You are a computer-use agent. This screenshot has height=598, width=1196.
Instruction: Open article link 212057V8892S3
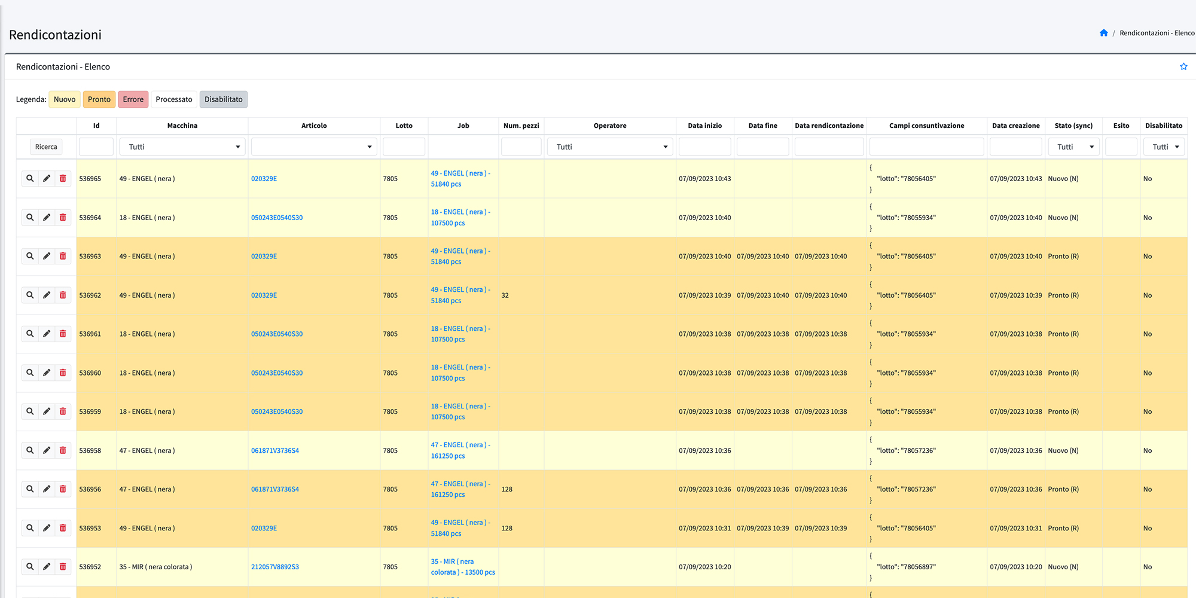[x=275, y=567]
